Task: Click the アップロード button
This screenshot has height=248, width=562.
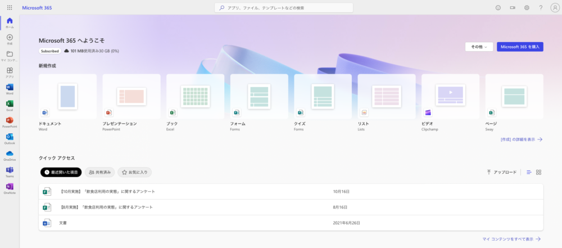Action: [502, 172]
